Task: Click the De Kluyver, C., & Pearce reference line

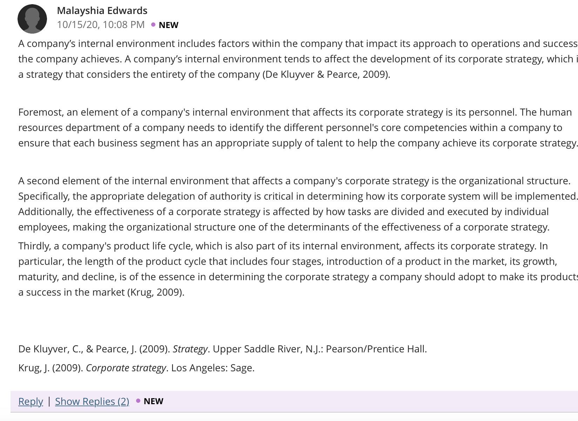Action: [223, 349]
